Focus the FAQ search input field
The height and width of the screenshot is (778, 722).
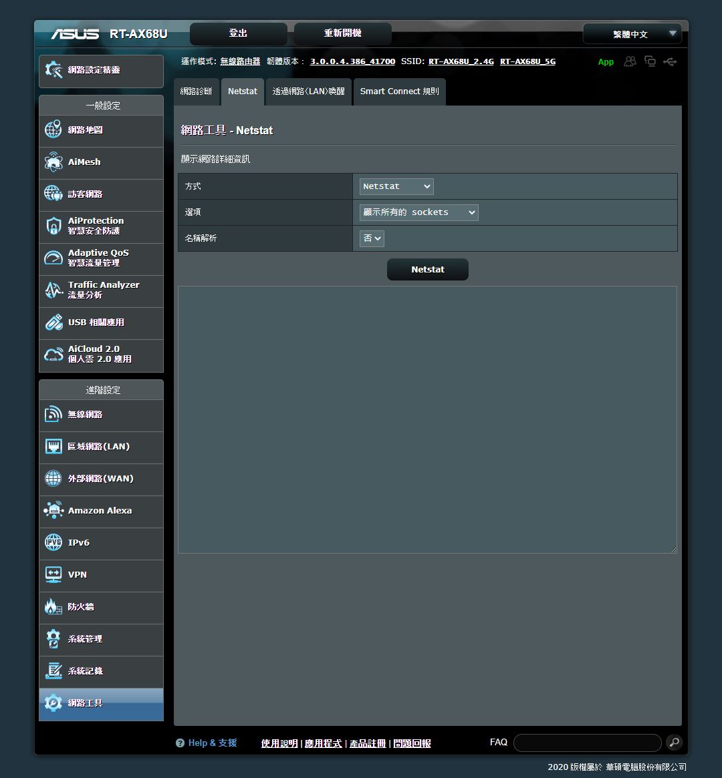(x=588, y=743)
